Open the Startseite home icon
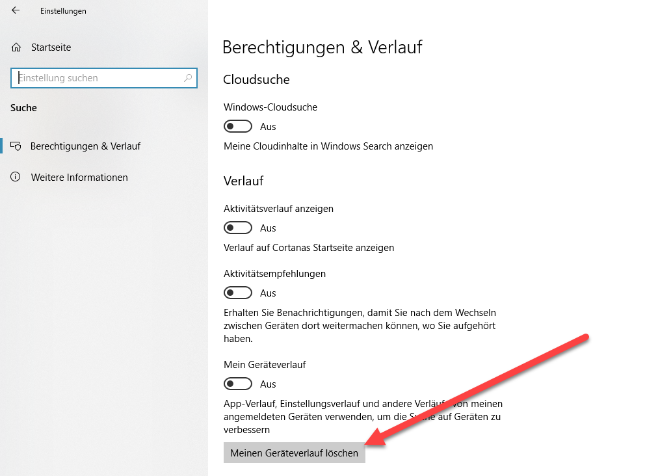This screenshot has height=476, width=671. (16, 47)
